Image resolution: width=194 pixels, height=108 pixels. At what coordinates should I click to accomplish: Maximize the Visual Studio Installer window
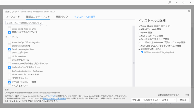point(184,3)
